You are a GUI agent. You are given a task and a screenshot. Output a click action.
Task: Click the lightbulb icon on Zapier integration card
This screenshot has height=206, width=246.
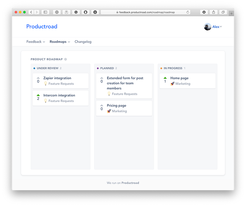click(x=46, y=83)
